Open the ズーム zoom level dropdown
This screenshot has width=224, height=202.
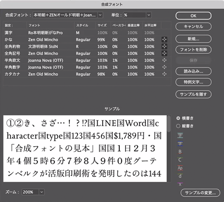(x=41, y=192)
